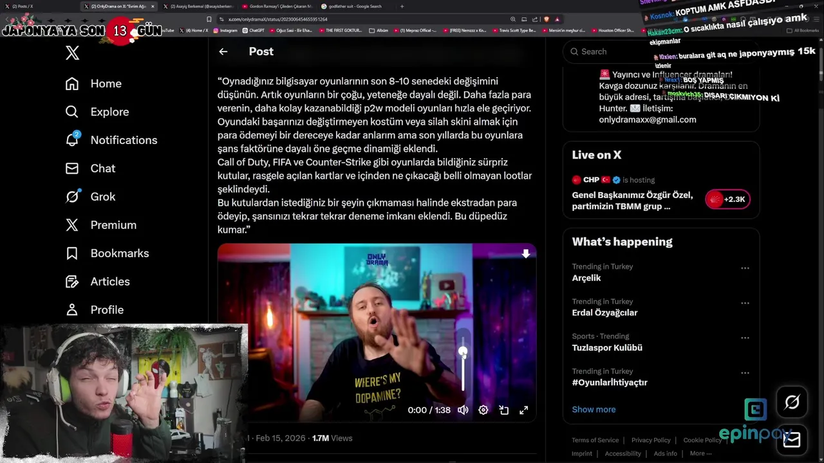The width and height of the screenshot is (824, 463).
Task: Open the floating Grok button
Action: point(792,403)
